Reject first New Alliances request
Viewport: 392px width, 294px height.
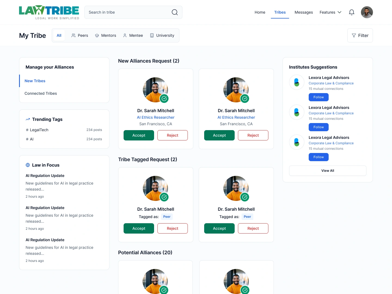pyautogui.click(x=173, y=135)
